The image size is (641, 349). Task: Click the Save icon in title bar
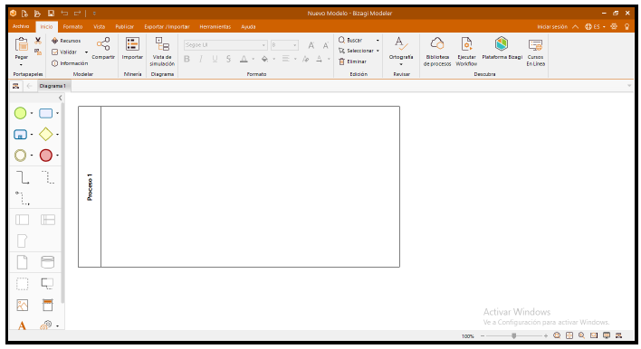pos(51,14)
